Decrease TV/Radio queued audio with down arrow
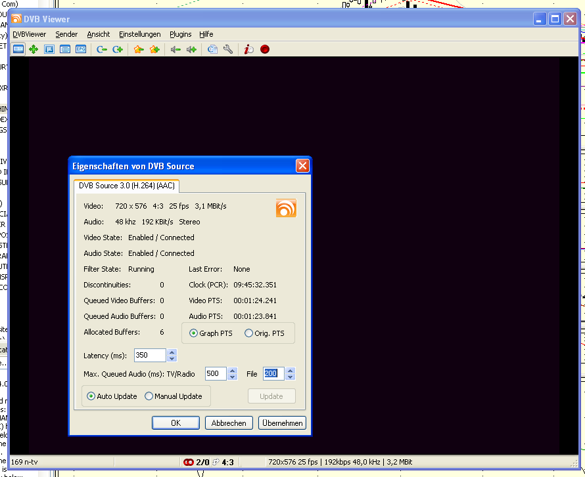585x477 pixels. (x=232, y=377)
